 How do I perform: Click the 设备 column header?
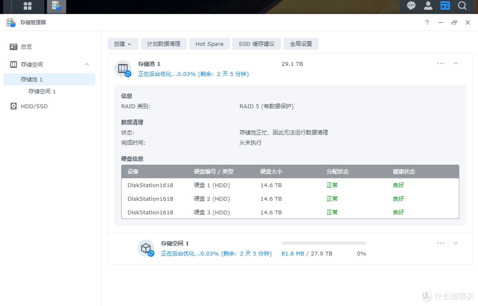pos(133,172)
